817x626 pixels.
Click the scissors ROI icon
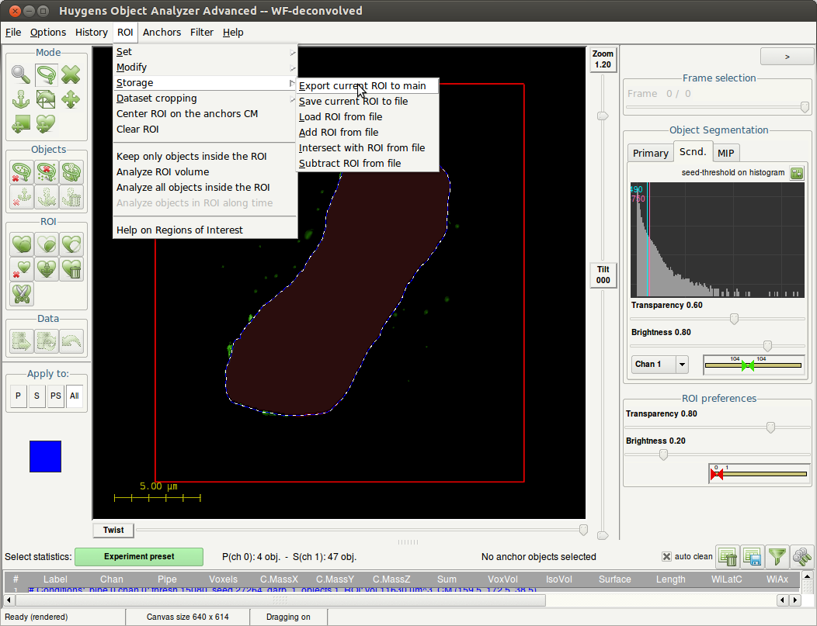[22, 293]
